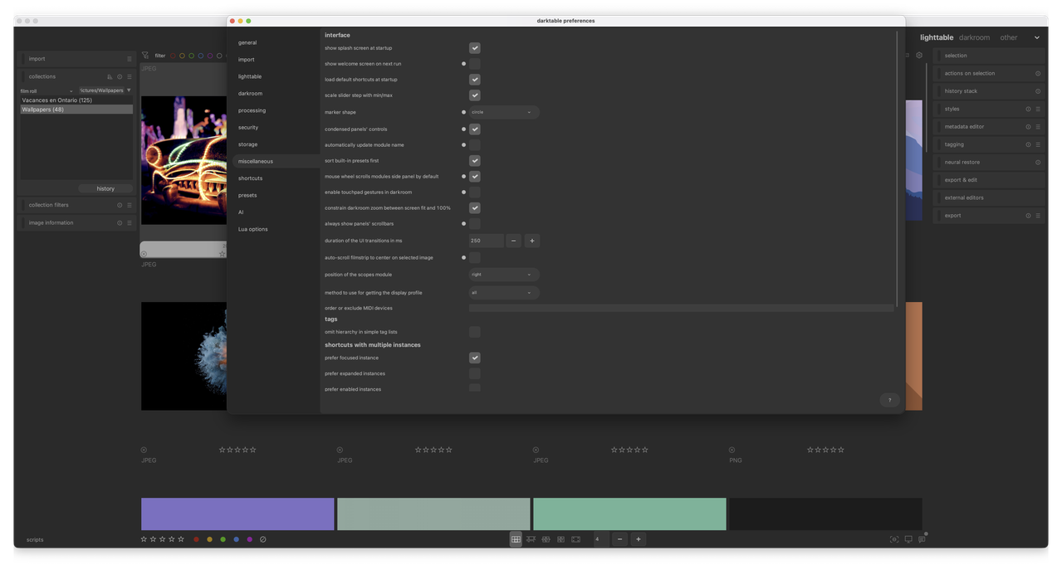Open the styles module presets menu
Screen dimensions: 1062x565
1038,109
